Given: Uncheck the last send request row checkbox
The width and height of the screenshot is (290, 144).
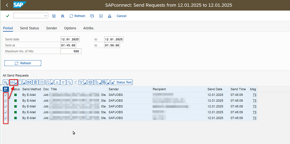Looking at the screenshot, I should point(5,118).
